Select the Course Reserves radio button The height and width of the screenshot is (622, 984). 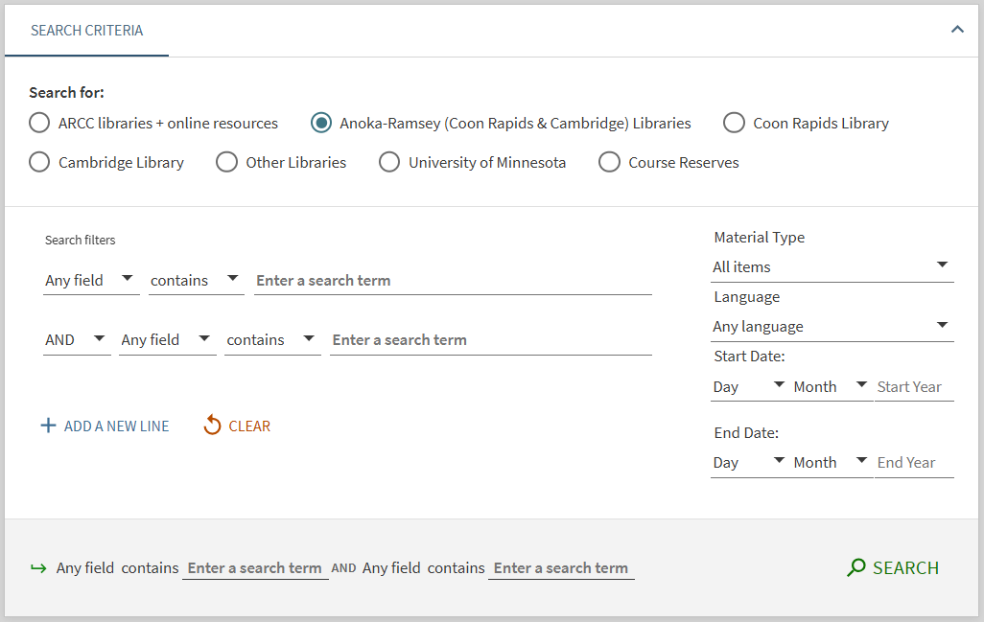[x=609, y=162]
